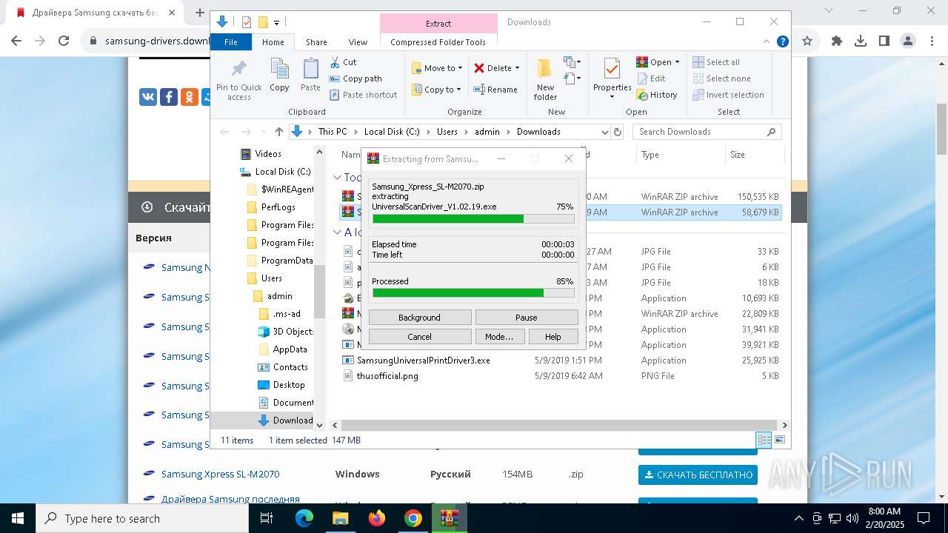This screenshot has width=948, height=533.
Task: Click Mode... button
Action: [x=499, y=336]
